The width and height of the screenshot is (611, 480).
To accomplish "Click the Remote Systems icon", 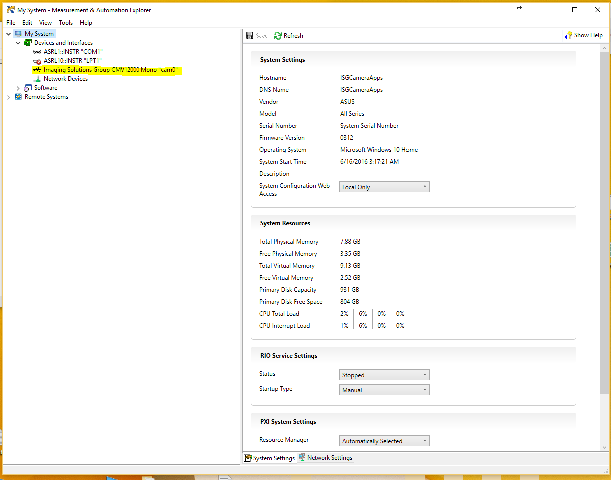I will tap(18, 97).
